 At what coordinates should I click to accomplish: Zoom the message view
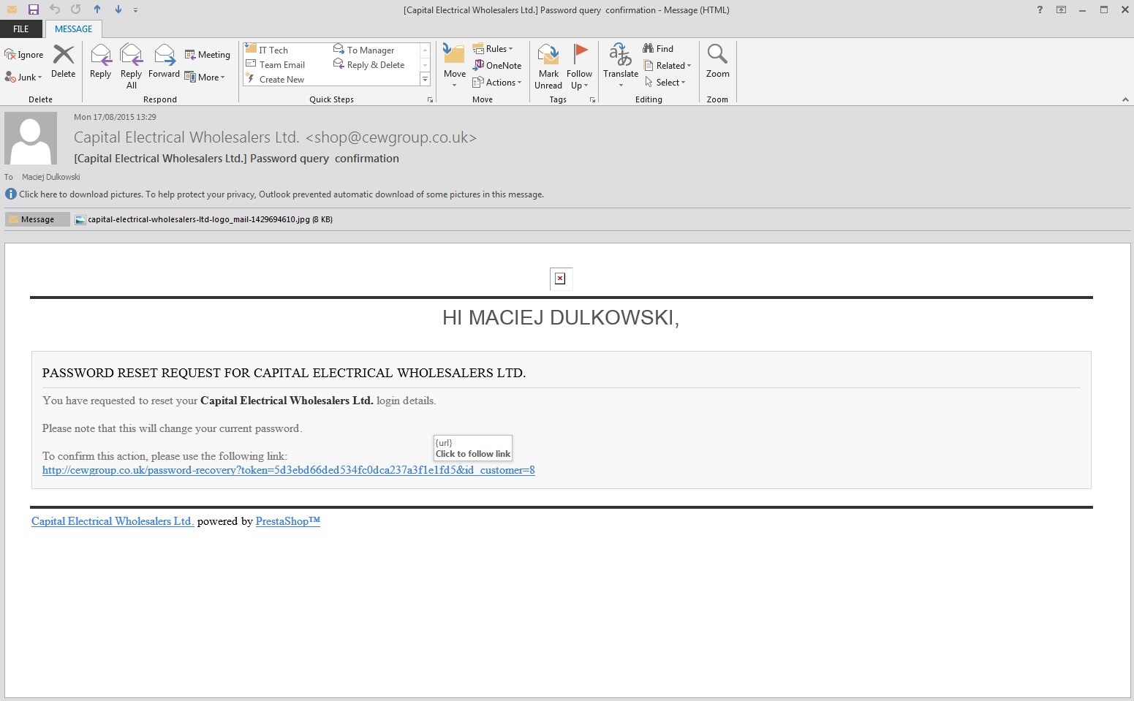(x=717, y=62)
